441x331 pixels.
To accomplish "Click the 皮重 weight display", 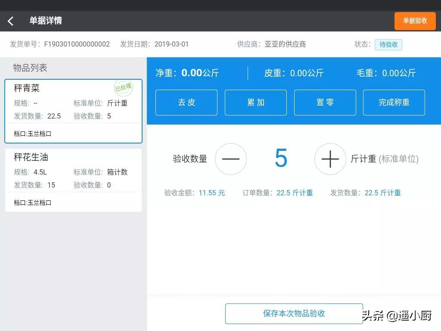I will (x=294, y=73).
